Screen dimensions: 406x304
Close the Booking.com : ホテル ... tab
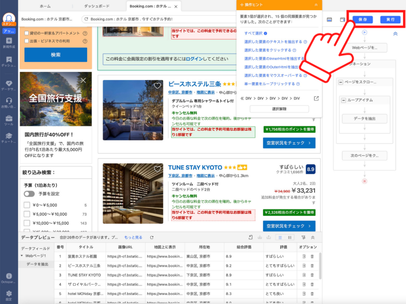[176, 7]
